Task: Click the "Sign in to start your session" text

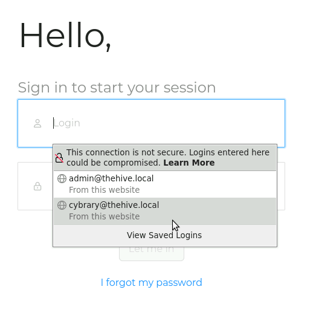Action: (x=117, y=88)
